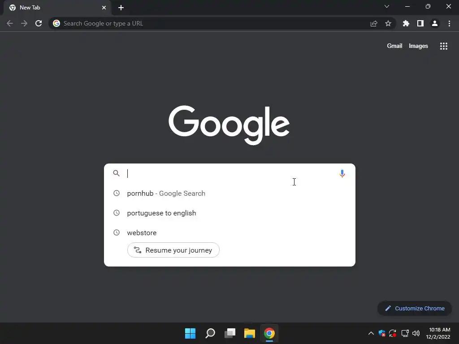Open a new tab with plus button
Screen dimensions: 459x344
click(121, 8)
